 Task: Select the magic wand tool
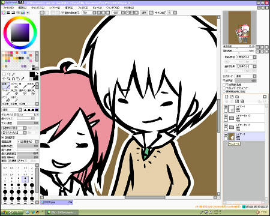click(13, 74)
